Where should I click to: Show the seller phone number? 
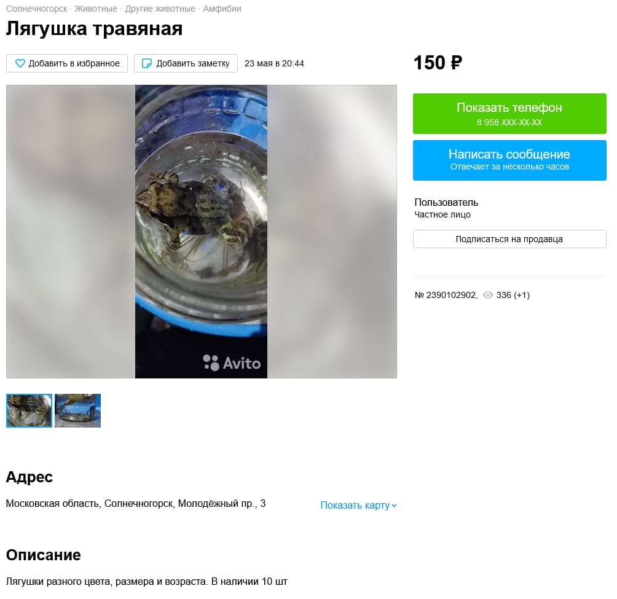(509, 114)
